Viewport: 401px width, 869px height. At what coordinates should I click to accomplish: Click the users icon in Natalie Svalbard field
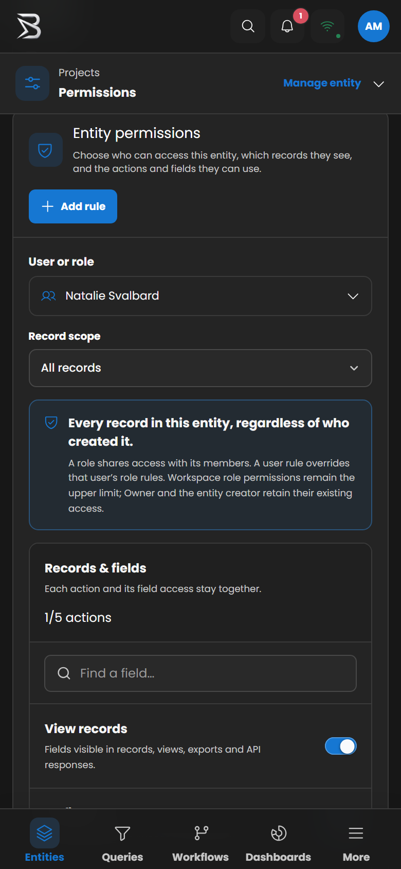point(49,296)
